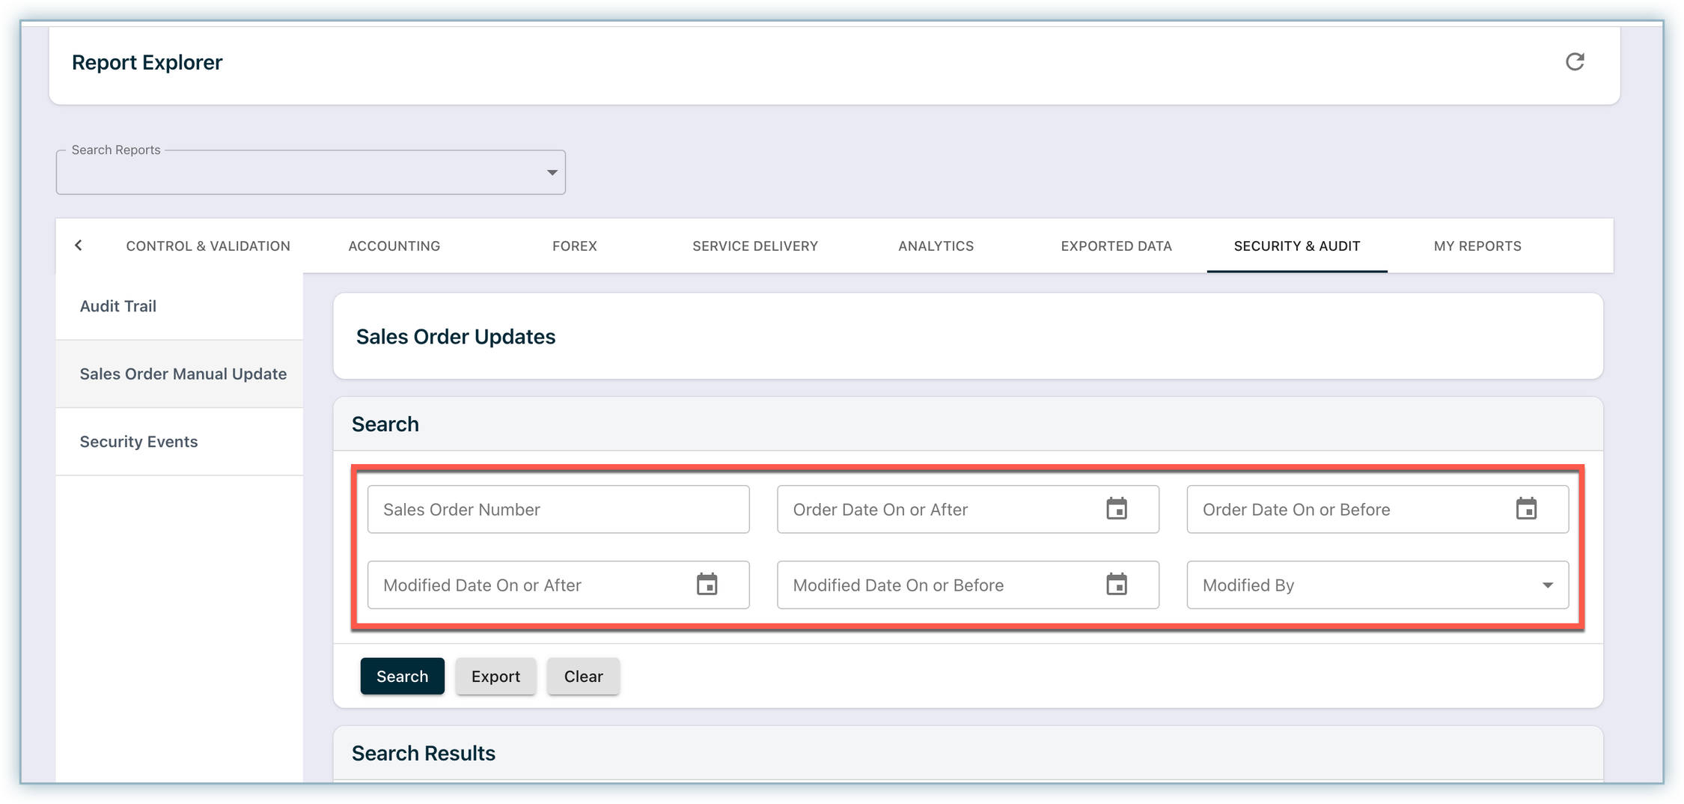Select the Control & Validation tab
Viewport: 1684px width, 804px height.
pos(207,246)
